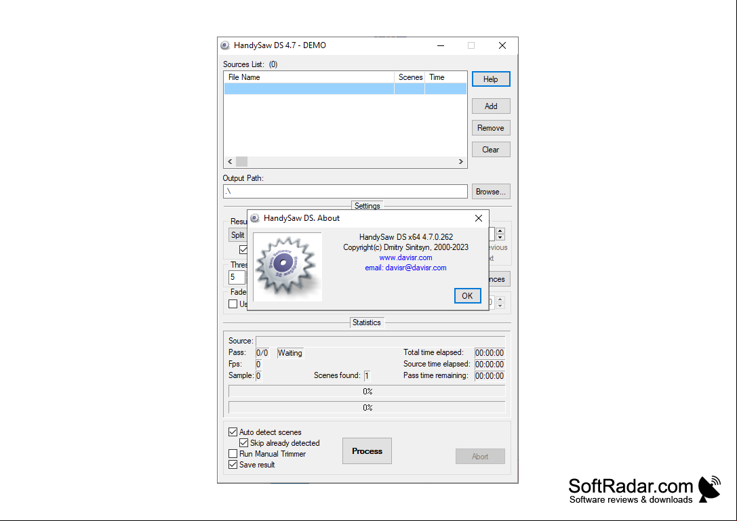Select the highlighted row in Sources List

click(345, 89)
